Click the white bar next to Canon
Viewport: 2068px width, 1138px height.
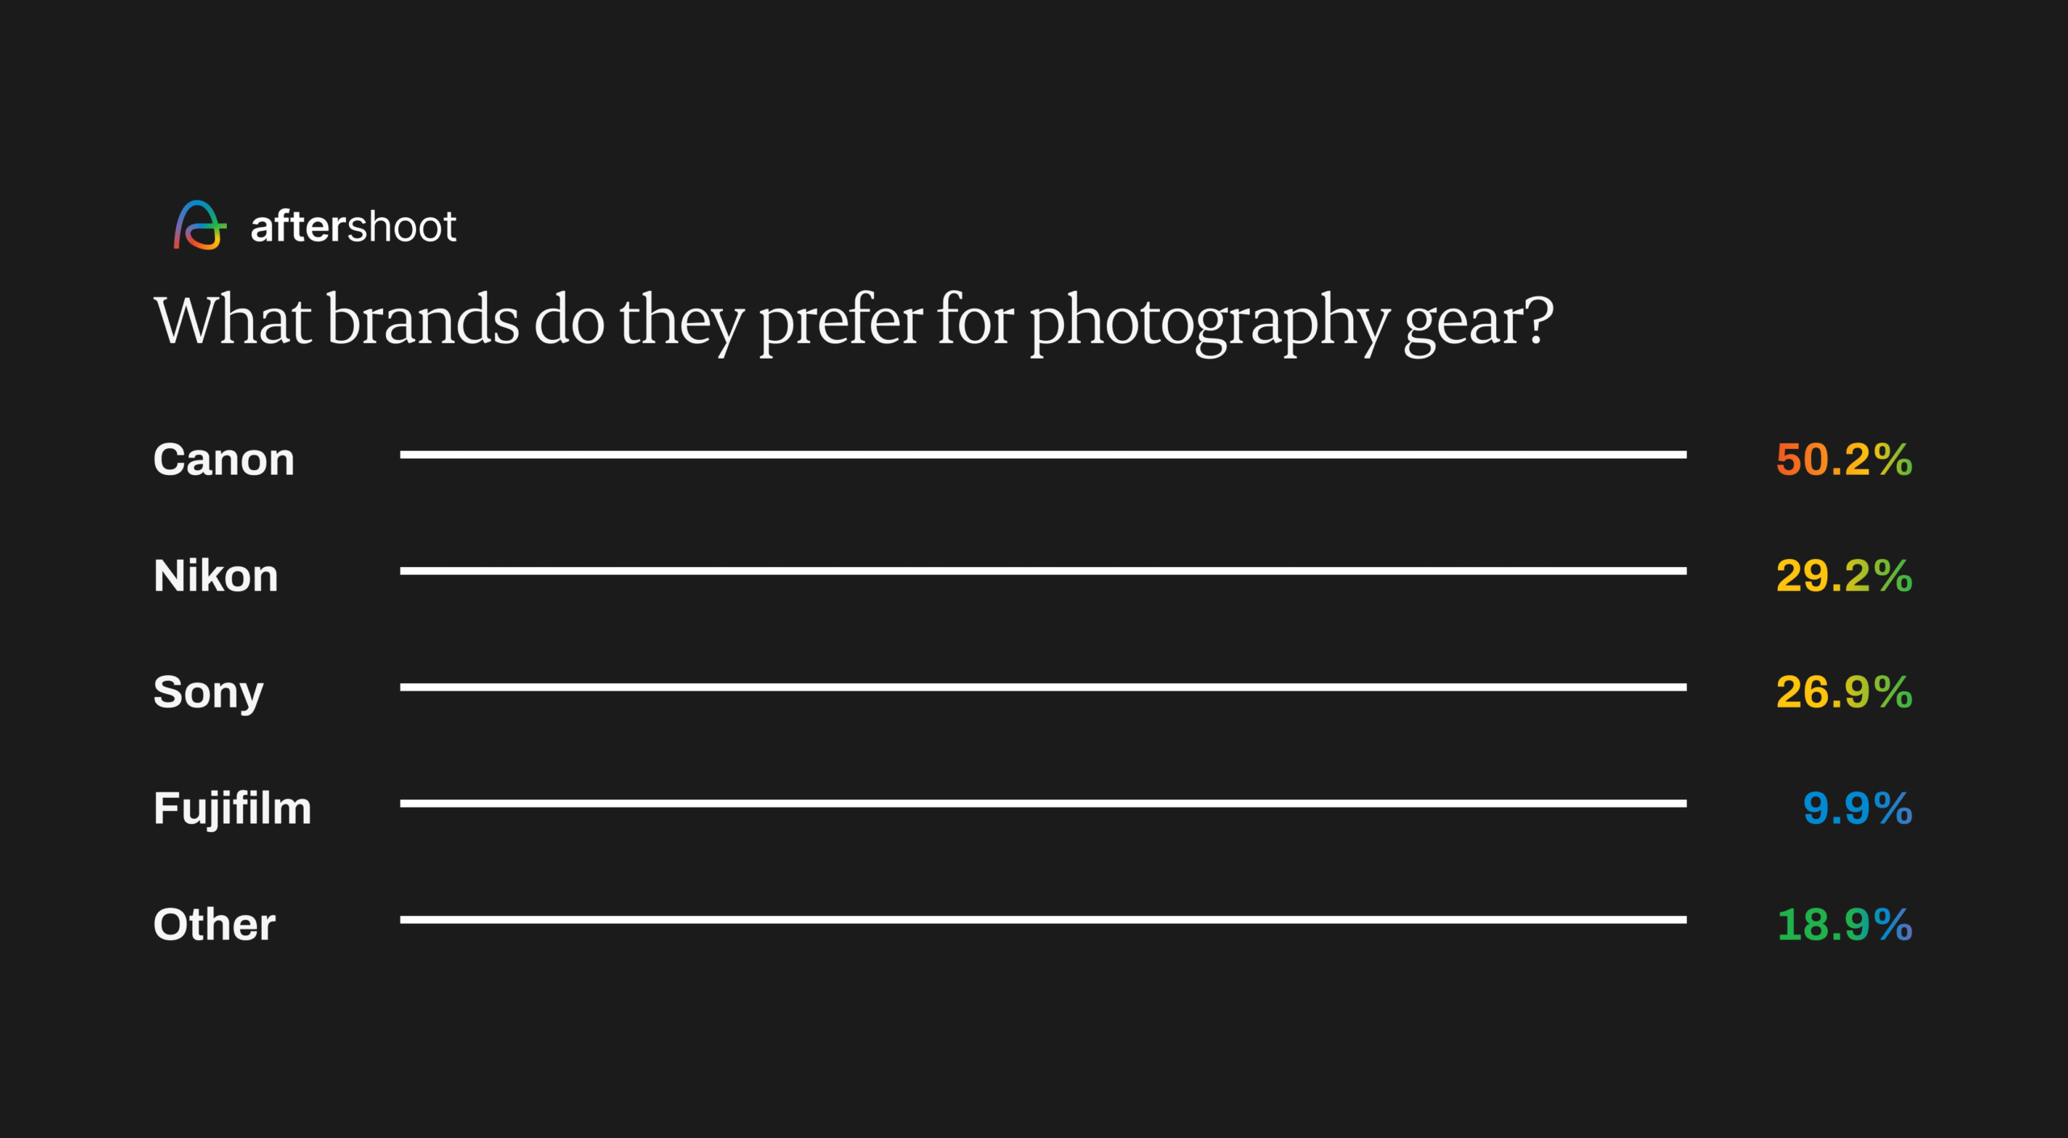tap(1043, 455)
